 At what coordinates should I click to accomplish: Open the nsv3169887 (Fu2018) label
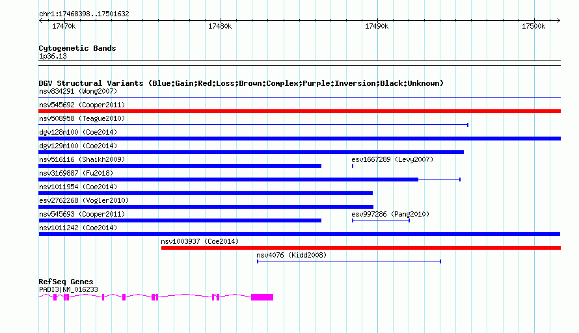click(x=76, y=173)
